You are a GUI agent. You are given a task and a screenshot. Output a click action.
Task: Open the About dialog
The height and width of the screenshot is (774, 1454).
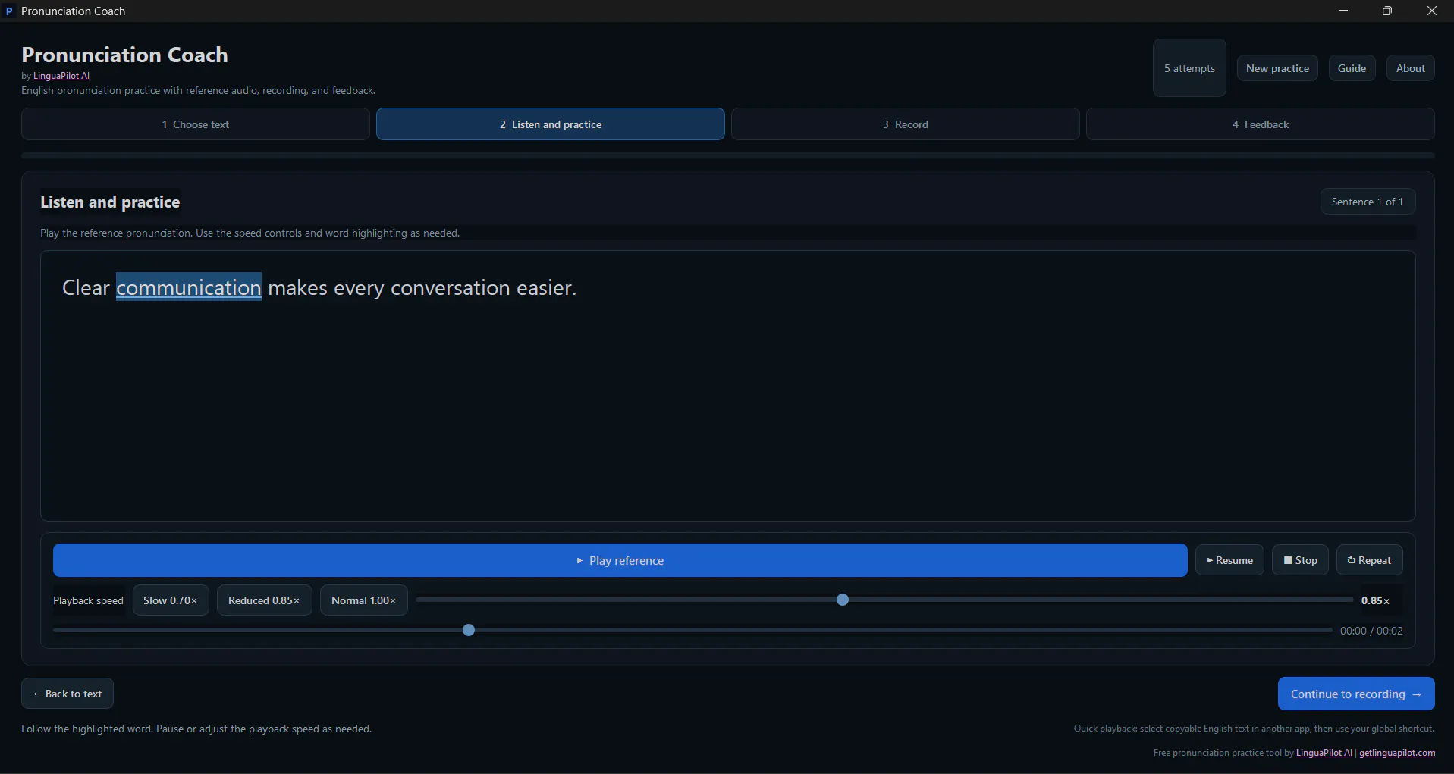point(1411,68)
